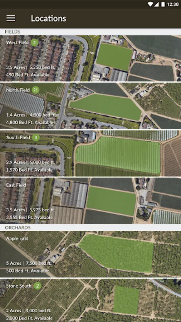The height and width of the screenshot is (322, 181).
Task: Tap the East Field label text
Action: (x=16, y=185)
